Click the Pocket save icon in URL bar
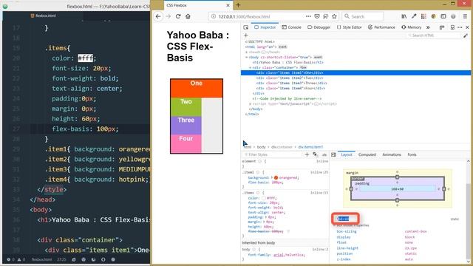The width and height of the screenshot is (473, 266). pos(317,16)
